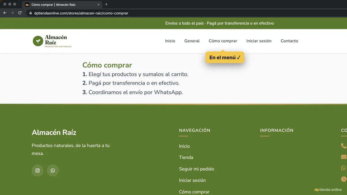This screenshot has height=195, width=347.
Task: Go to Inicio in top menu
Action: (170, 41)
